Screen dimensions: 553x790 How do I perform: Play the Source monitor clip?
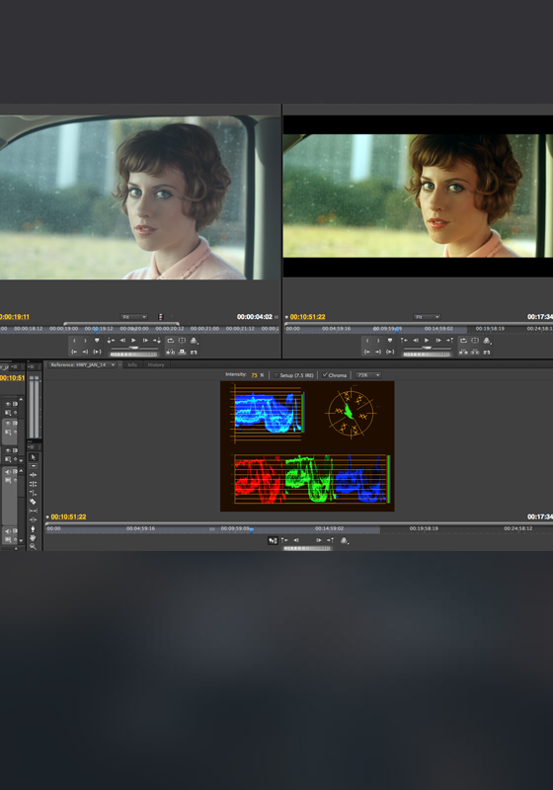(x=133, y=340)
